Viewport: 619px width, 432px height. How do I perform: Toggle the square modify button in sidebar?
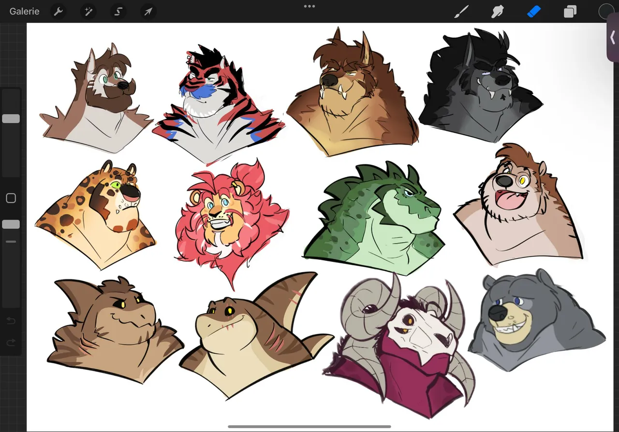click(x=11, y=198)
